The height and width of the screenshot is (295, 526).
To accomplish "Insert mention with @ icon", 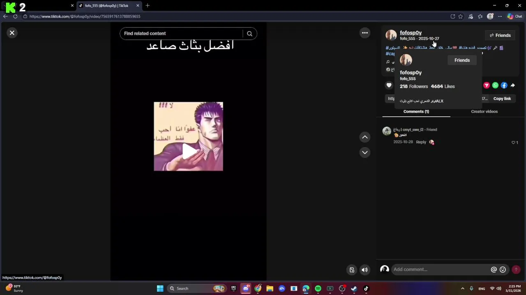I will click(x=494, y=270).
